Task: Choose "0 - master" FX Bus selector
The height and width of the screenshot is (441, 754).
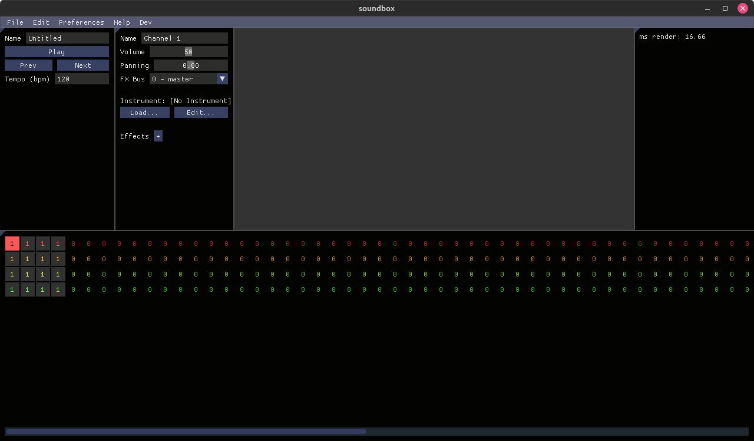Action: pos(183,78)
